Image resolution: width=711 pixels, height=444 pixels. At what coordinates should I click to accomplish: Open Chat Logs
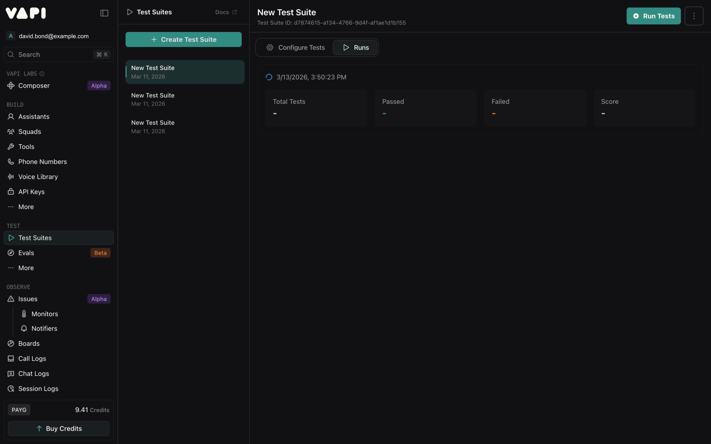pos(59,374)
